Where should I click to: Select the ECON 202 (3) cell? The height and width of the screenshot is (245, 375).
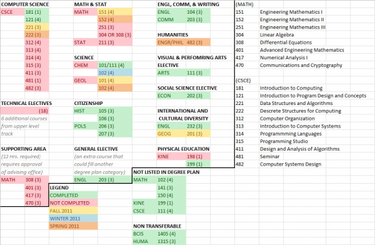pyautogui.click(x=183, y=96)
